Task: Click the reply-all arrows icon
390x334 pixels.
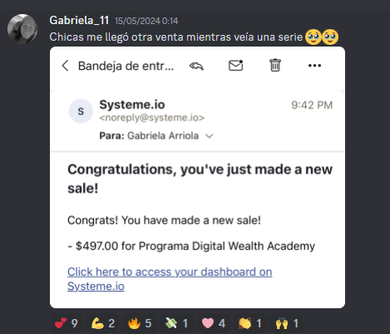Action: (196, 66)
